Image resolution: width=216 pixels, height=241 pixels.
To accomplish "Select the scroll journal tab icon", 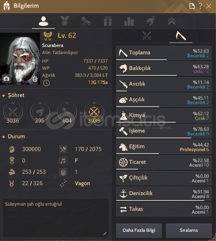I will point(86,21).
